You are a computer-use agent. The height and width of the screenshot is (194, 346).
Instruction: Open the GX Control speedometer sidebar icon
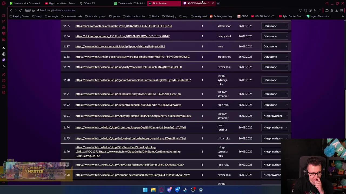point(4,22)
